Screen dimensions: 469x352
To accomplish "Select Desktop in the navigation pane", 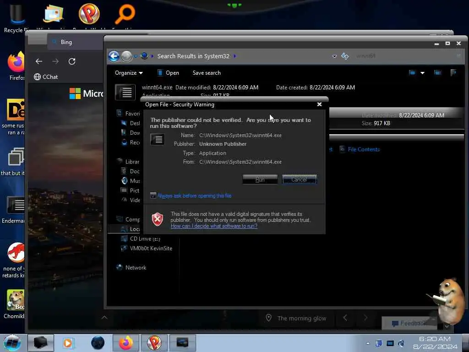I will click(x=131, y=123).
